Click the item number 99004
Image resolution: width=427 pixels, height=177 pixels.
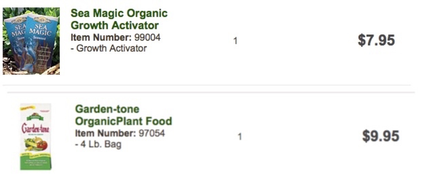(147, 37)
